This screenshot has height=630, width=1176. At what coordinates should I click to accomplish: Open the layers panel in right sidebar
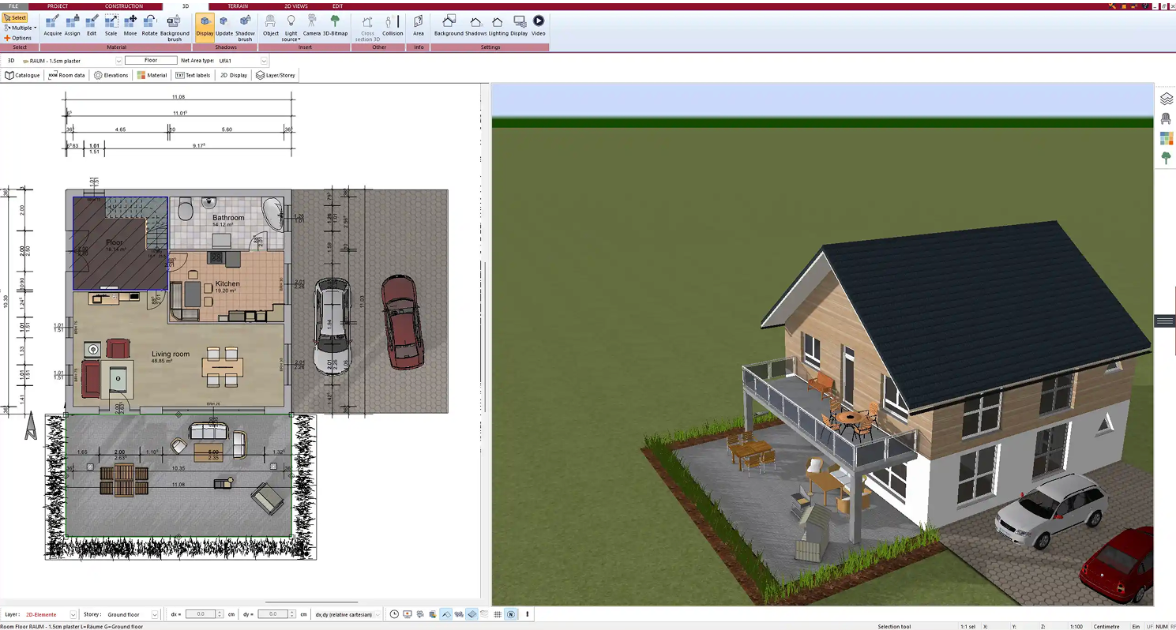pyautogui.click(x=1167, y=99)
